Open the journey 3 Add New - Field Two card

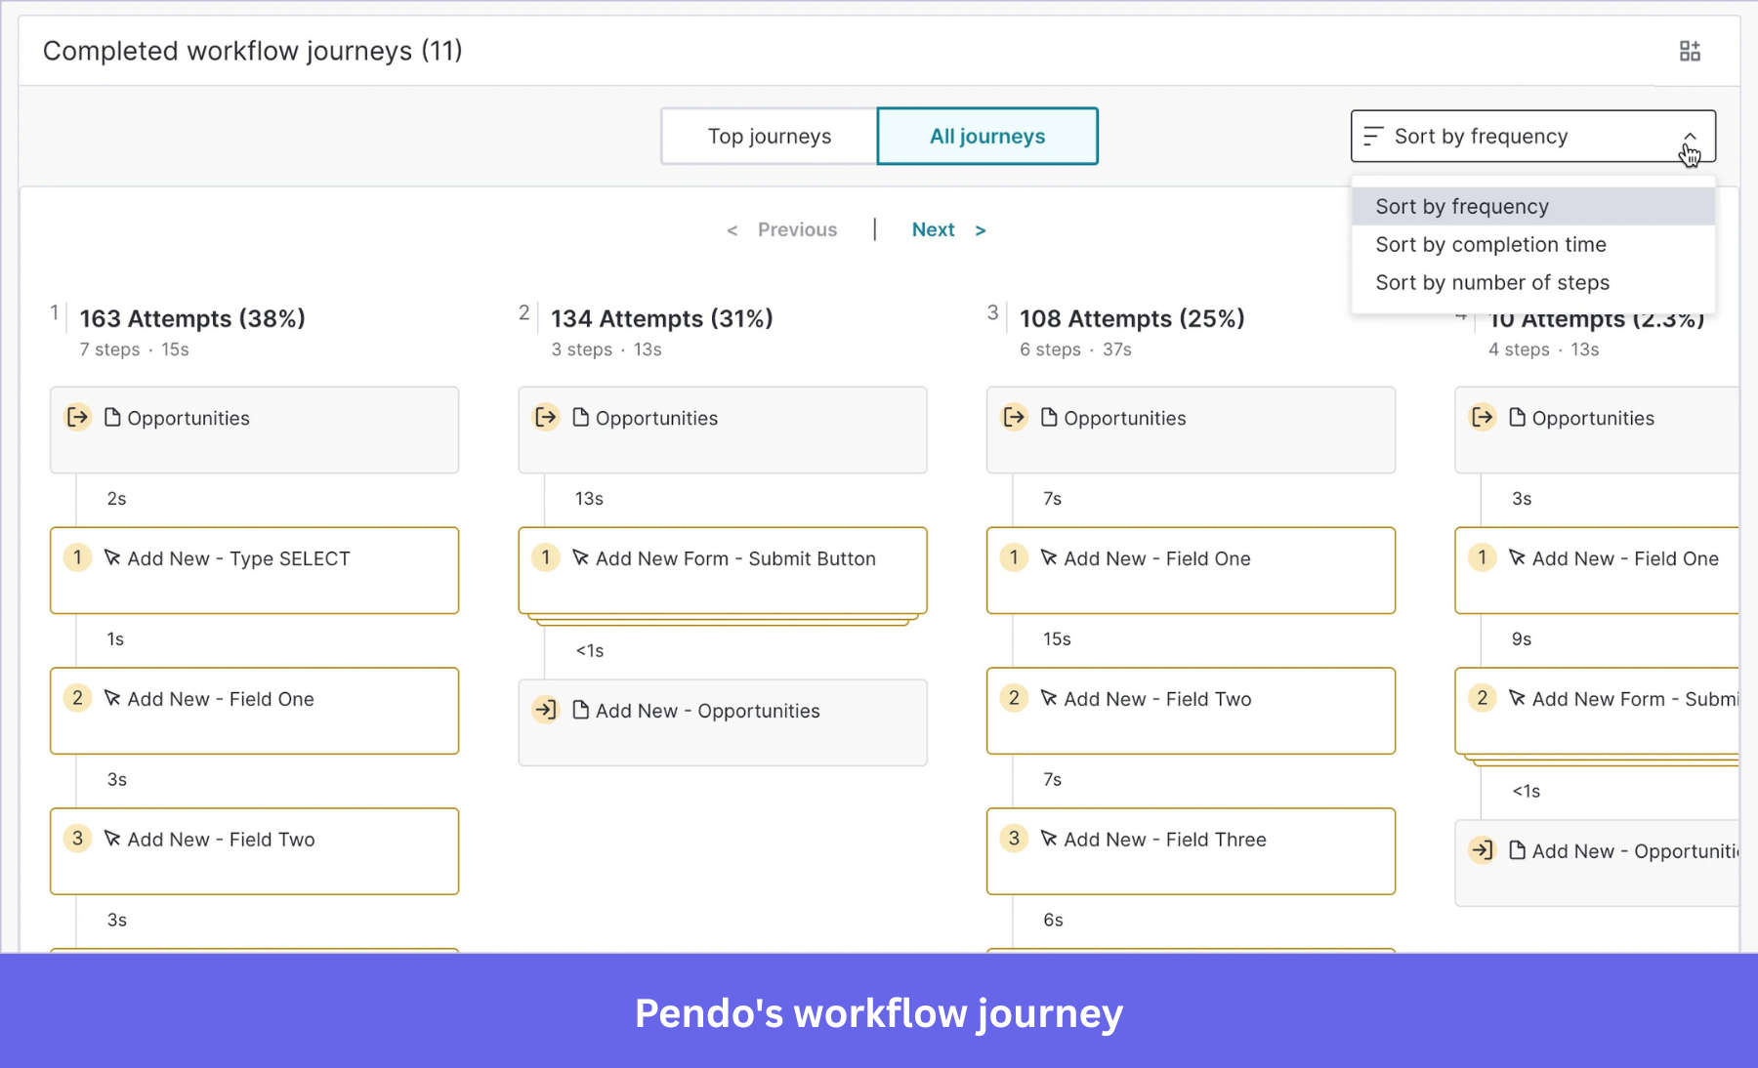coord(1191,712)
